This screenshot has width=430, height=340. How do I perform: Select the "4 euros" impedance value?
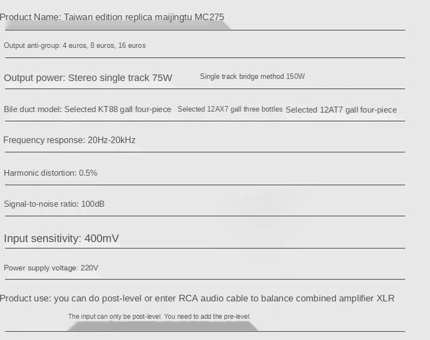pyautogui.click(x=75, y=46)
